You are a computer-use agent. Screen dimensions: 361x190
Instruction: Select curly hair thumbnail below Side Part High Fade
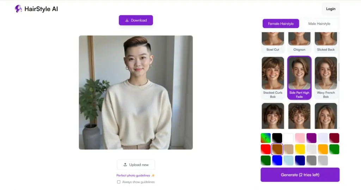pyautogui.click(x=299, y=116)
